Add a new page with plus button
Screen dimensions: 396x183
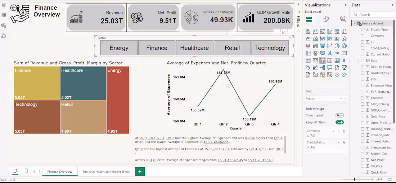[140, 171]
